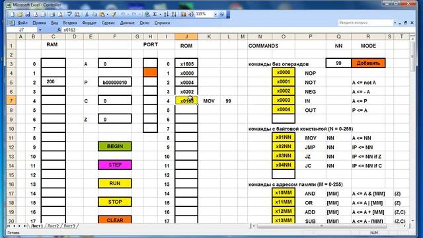Select column J header
This screenshot has width=423, height=238.
pyautogui.click(x=186, y=37)
